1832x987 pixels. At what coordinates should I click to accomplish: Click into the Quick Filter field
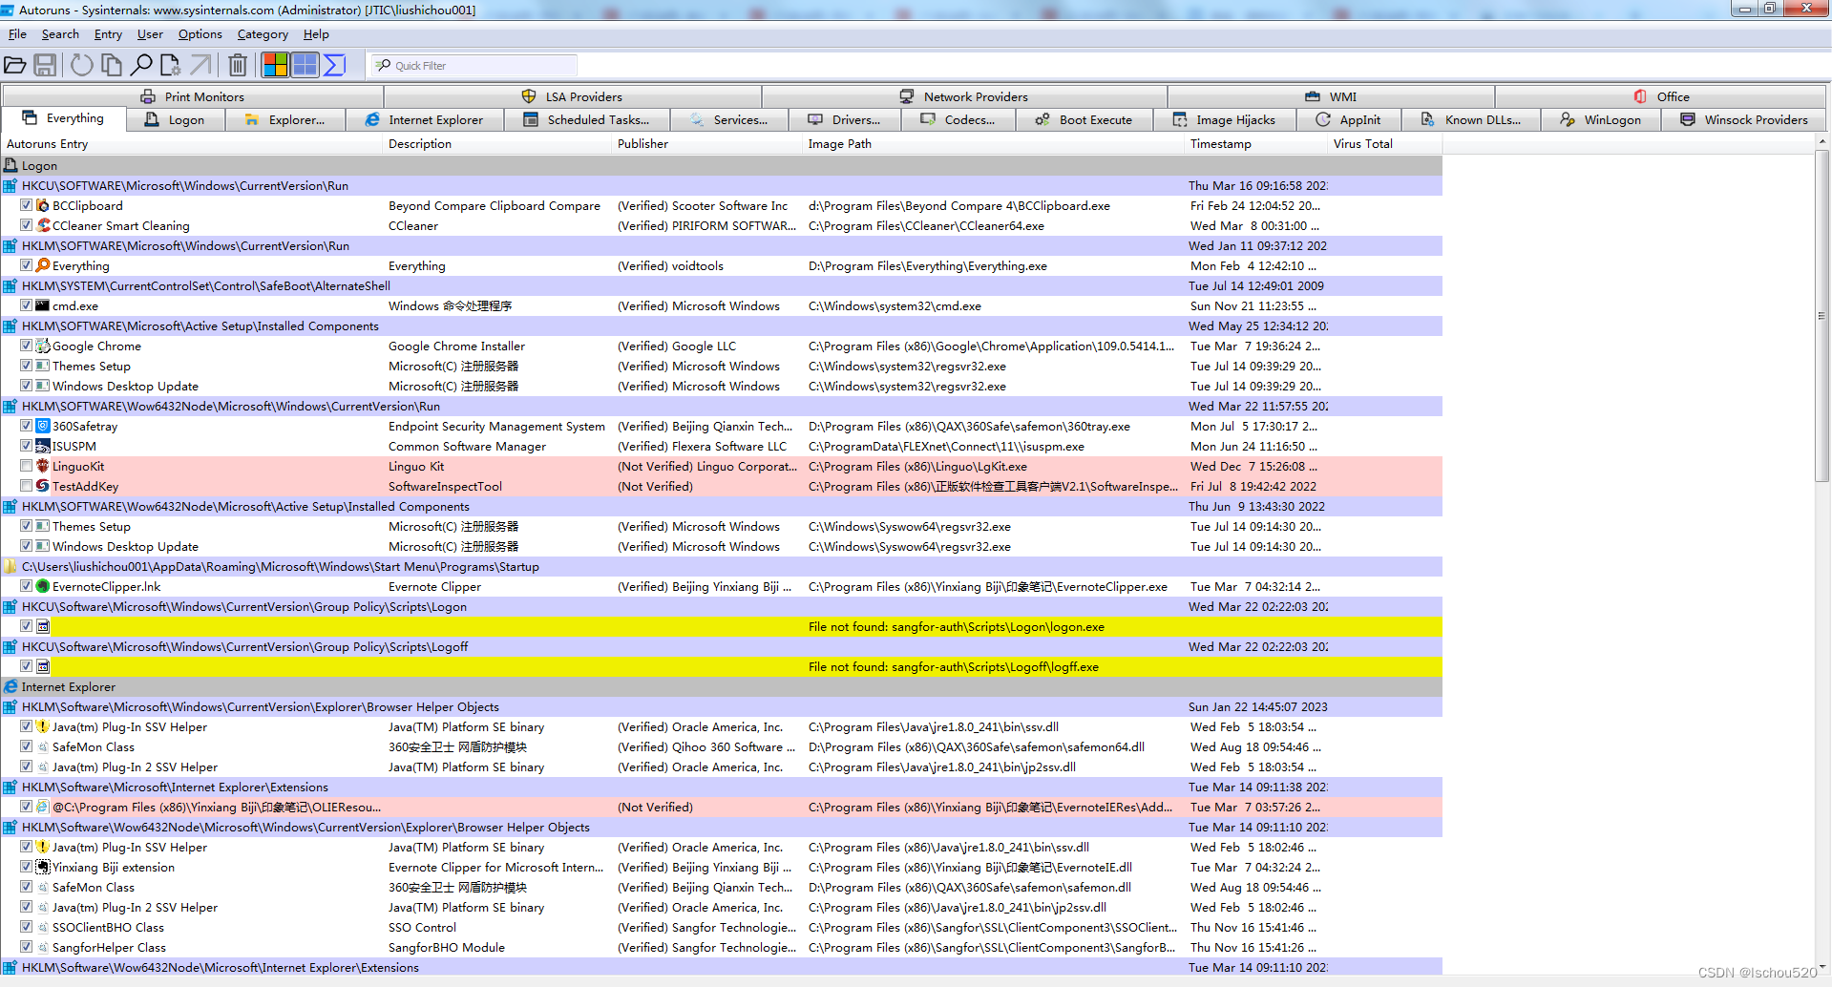474,65
